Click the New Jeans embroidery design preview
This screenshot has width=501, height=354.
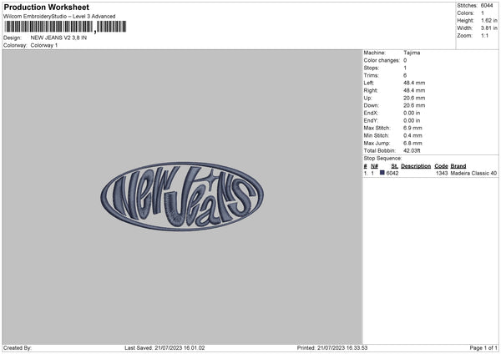point(182,196)
